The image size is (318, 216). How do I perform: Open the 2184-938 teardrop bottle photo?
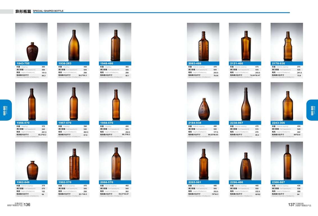click(x=203, y=102)
